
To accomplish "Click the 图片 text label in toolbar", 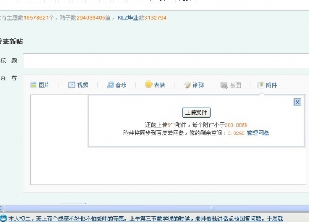I will click(44, 85).
